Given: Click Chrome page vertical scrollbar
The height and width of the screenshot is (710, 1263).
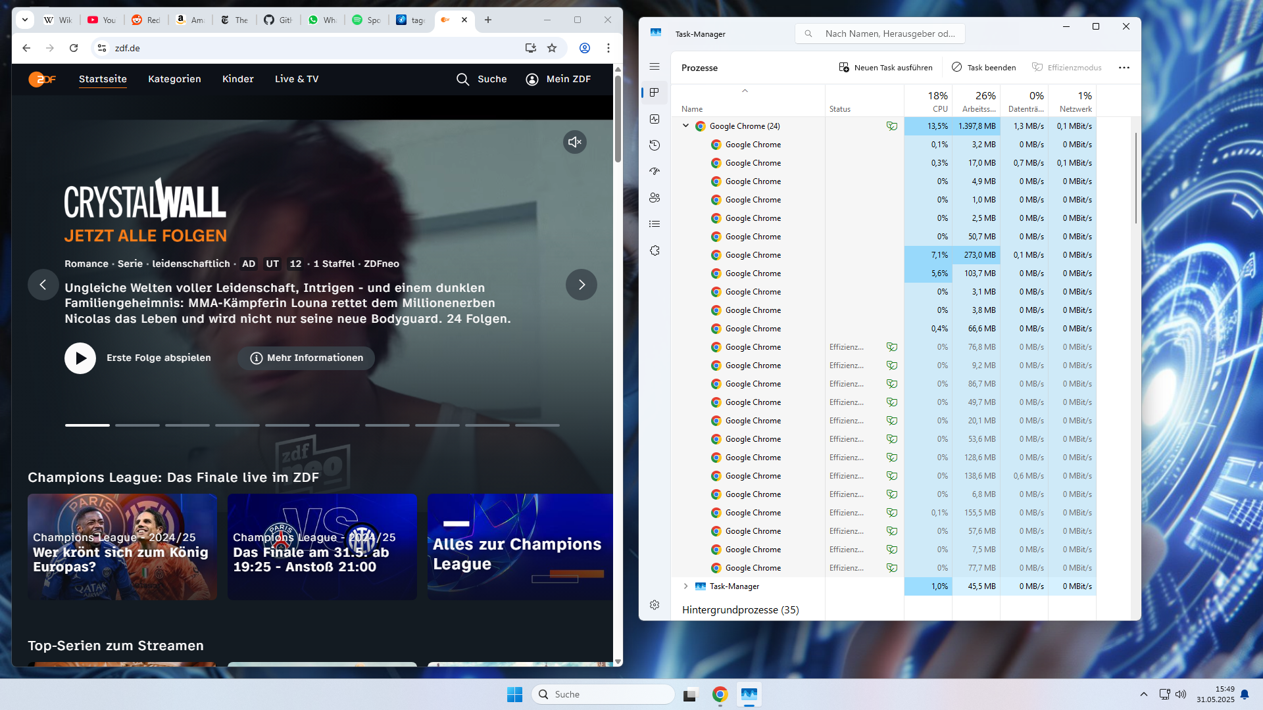Looking at the screenshot, I should pos(618,118).
